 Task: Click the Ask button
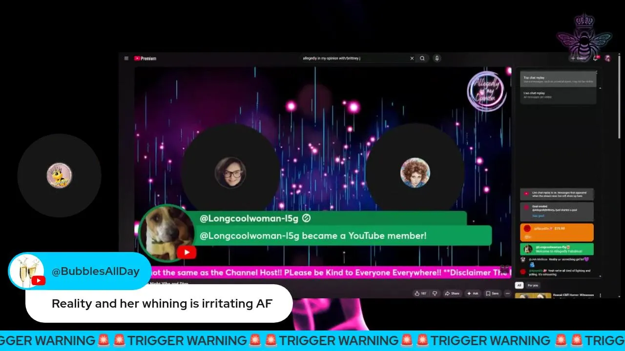point(473,293)
